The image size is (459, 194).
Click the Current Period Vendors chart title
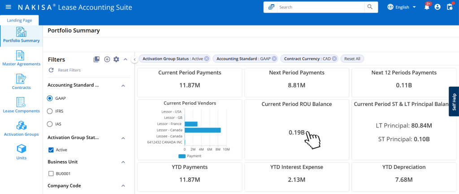coord(190,103)
